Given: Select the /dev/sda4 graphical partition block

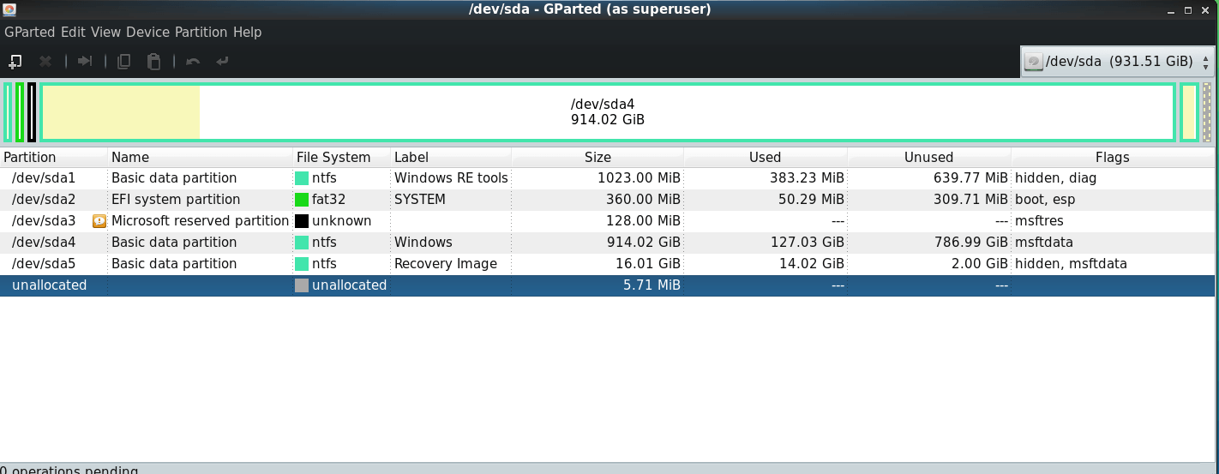Looking at the screenshot, I should point(608,112).
